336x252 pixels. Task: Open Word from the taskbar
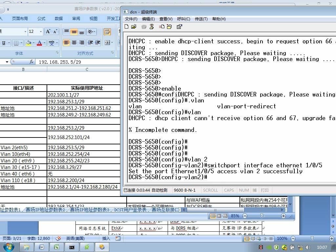click(41, 247)
